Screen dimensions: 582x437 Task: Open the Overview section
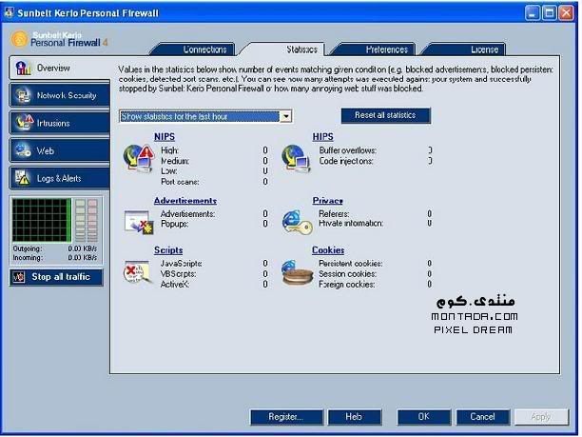coord(59,68)
